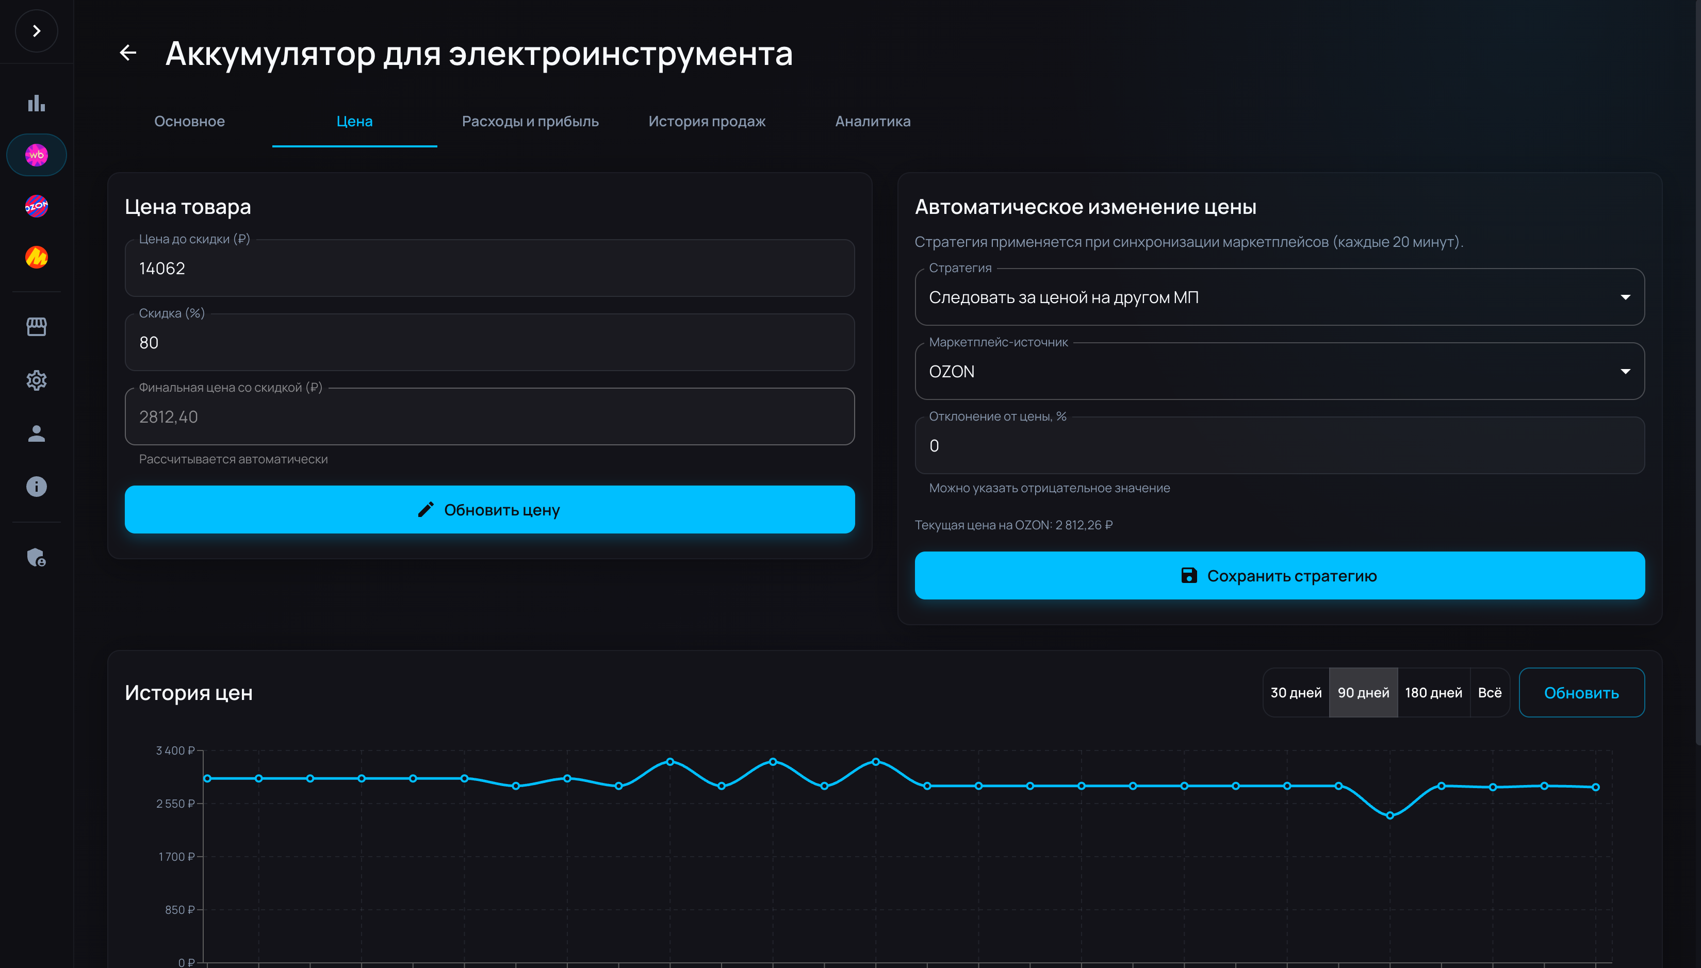
Task: Switch price history to 180 дней
Action: coord(1434,692)
